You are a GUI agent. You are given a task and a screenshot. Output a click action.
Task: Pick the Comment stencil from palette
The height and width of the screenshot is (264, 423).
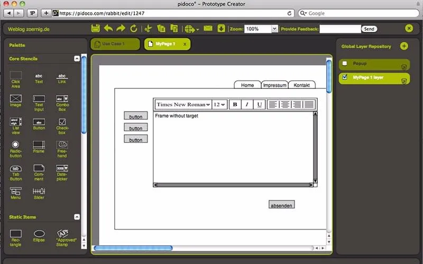coord(39,172)
